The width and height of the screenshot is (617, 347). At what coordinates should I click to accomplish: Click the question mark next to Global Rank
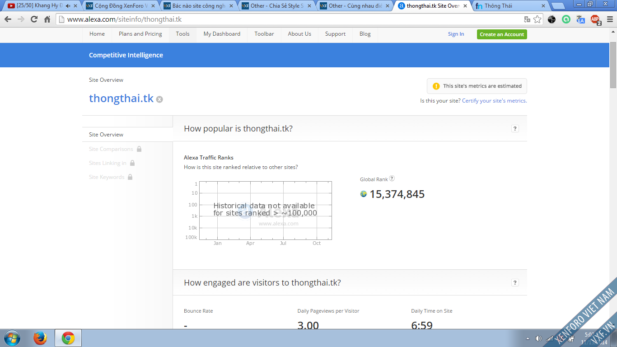coord(392,178)
